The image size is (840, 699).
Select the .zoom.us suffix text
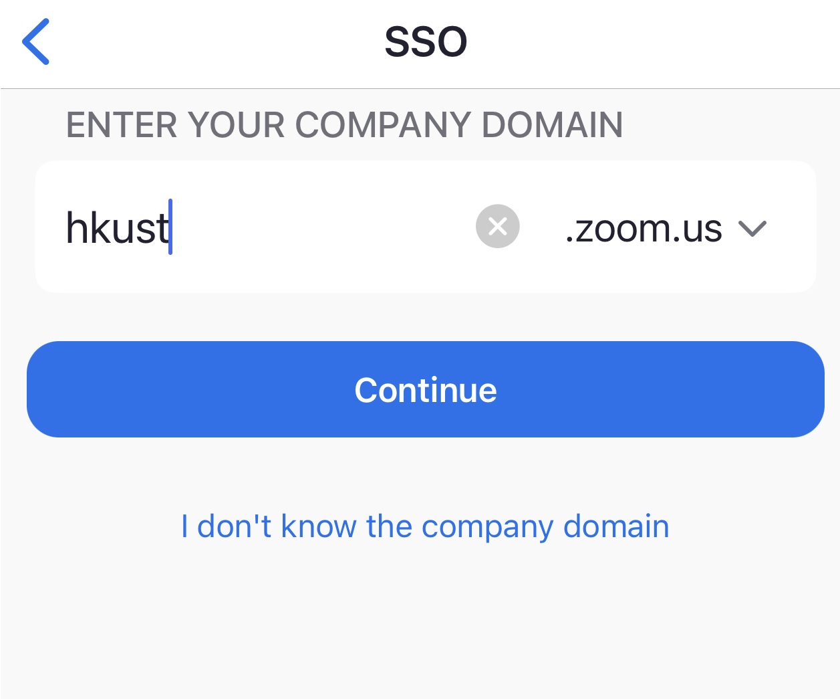[644, 228]
